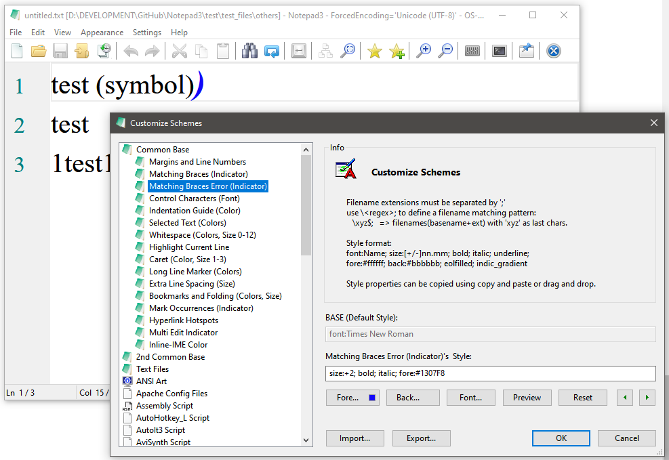Click the magnifier with brackets toolbar icon

[348, 51]
